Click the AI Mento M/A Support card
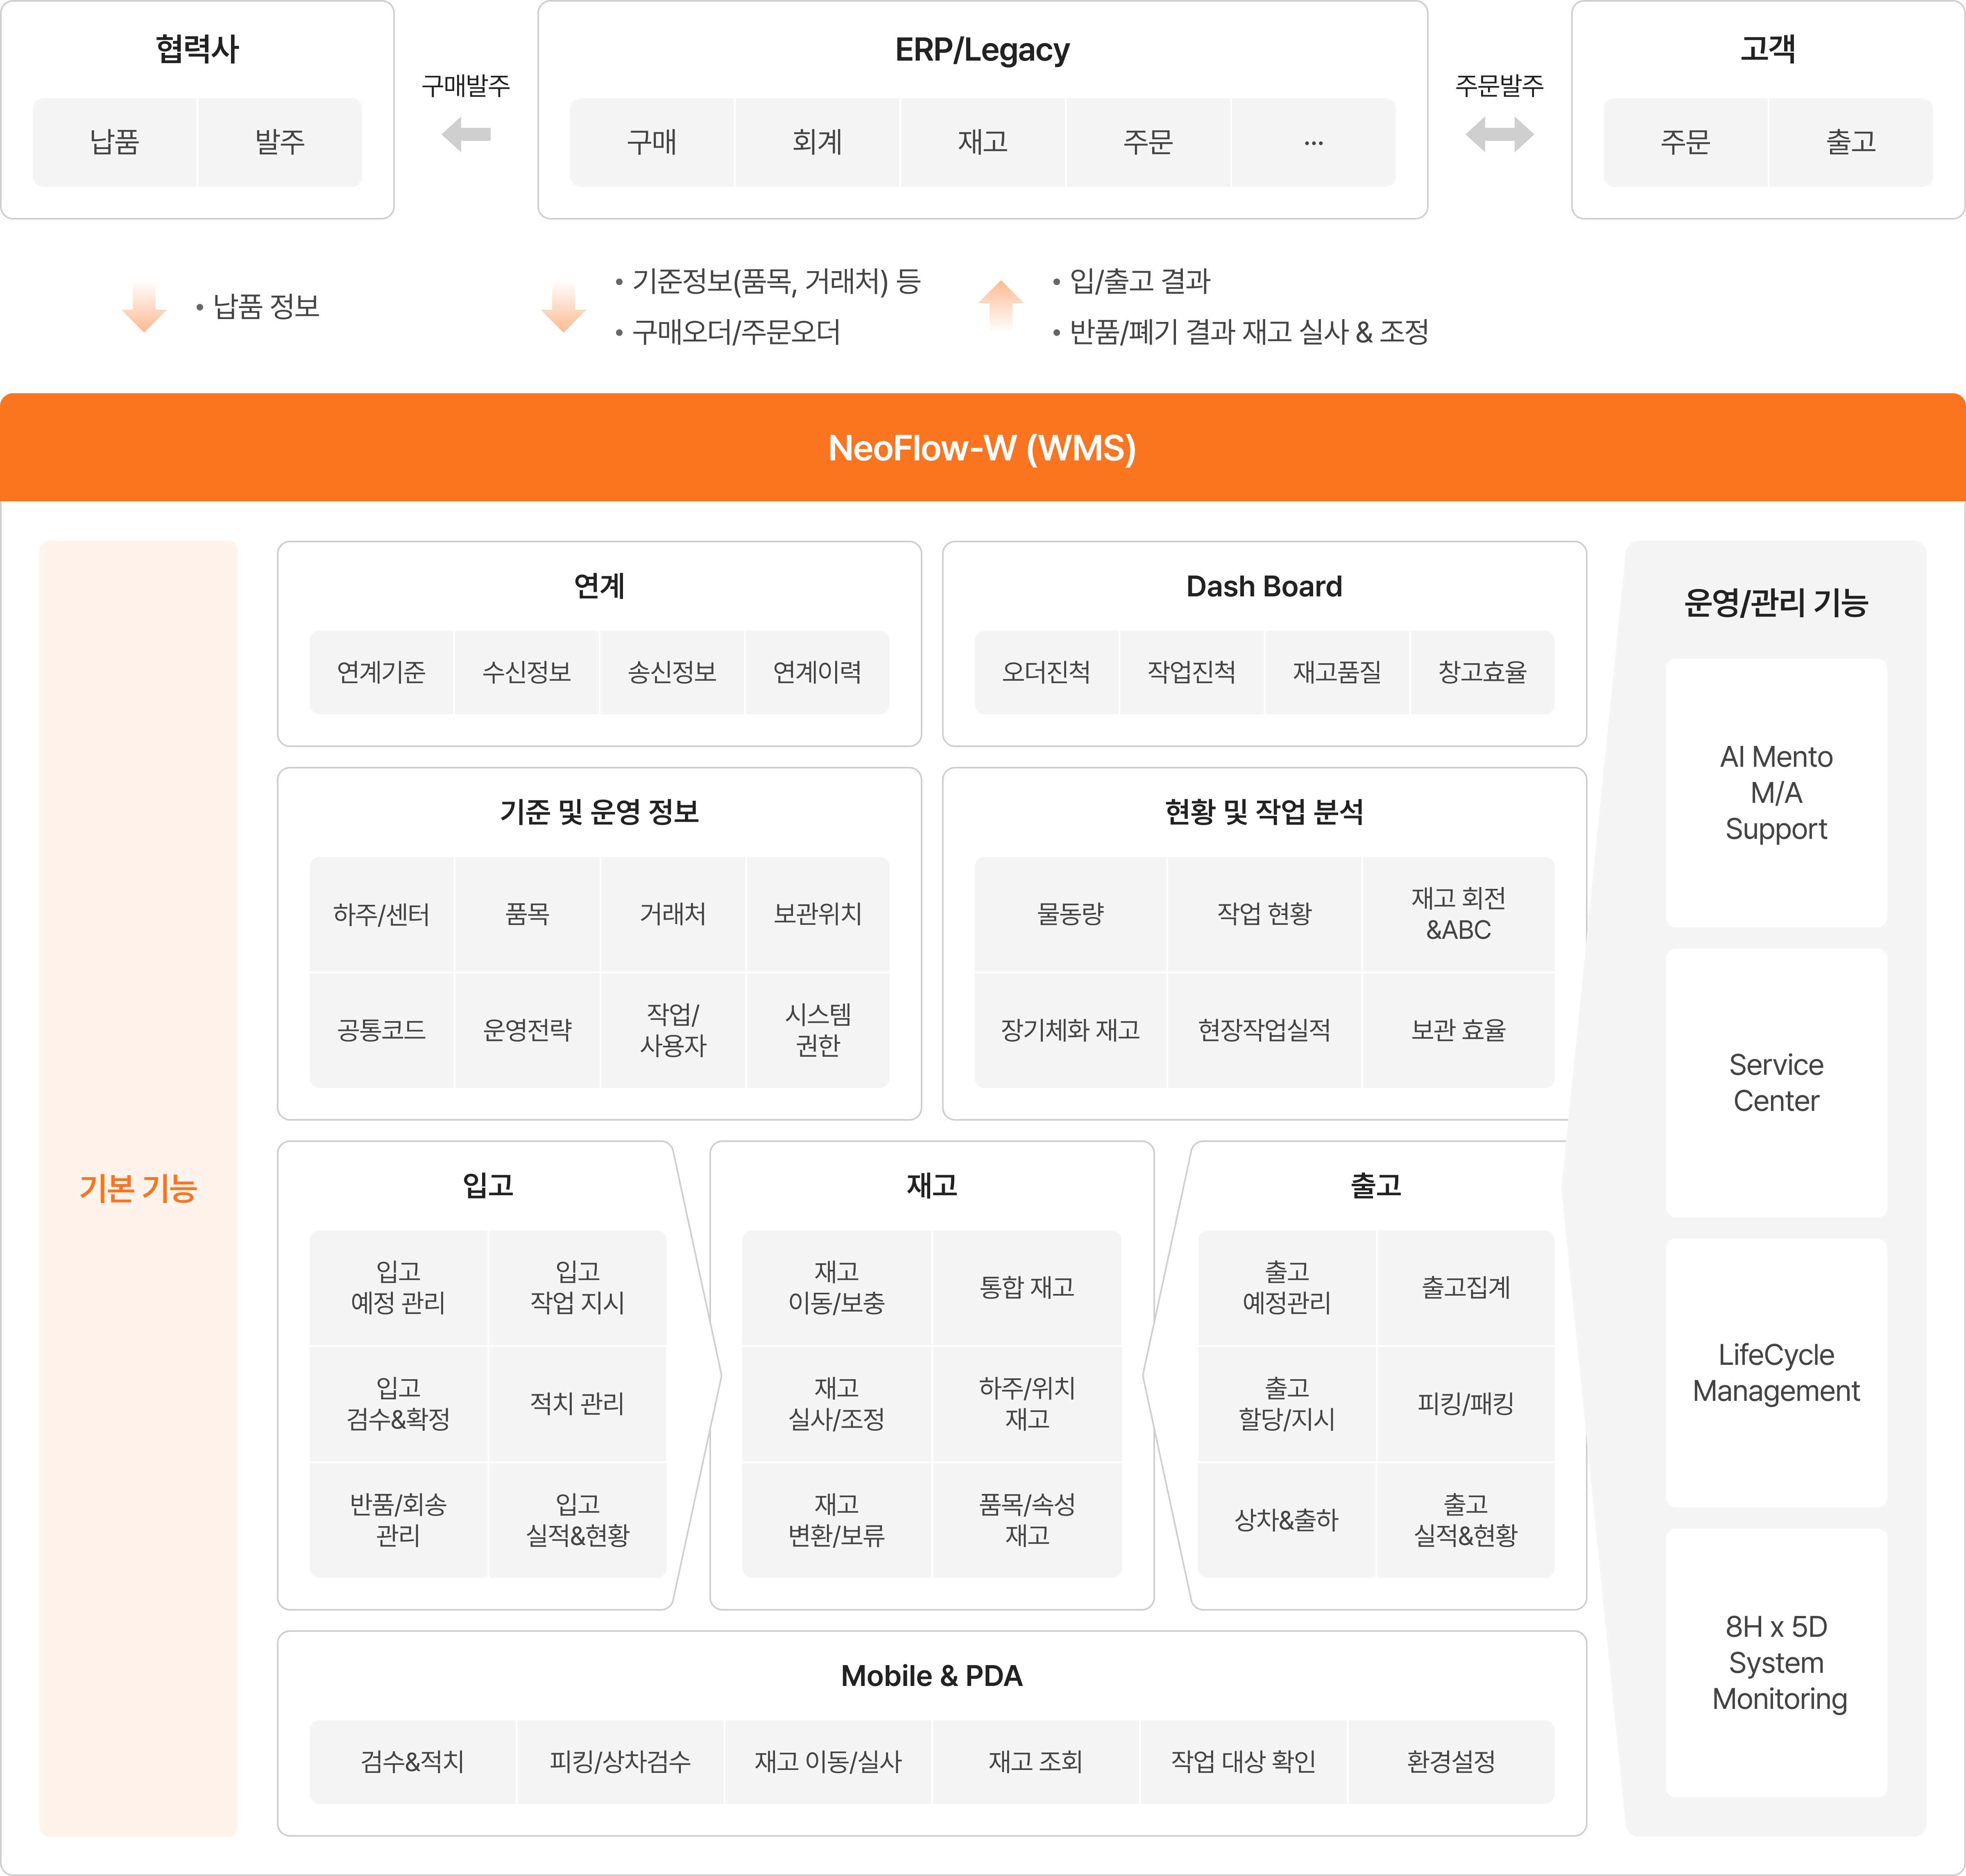1966x1876 pixels. pyautogui.click(x=1775, y=792)
